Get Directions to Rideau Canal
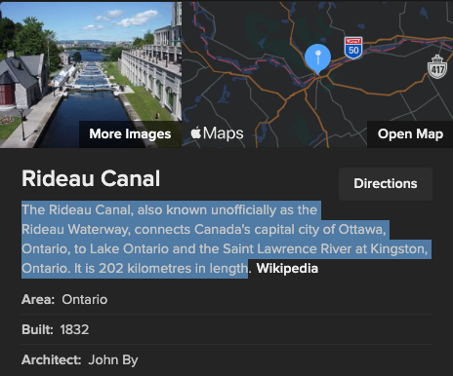The width and height of the screenshot is (453, 376). [x=386, y=184]
